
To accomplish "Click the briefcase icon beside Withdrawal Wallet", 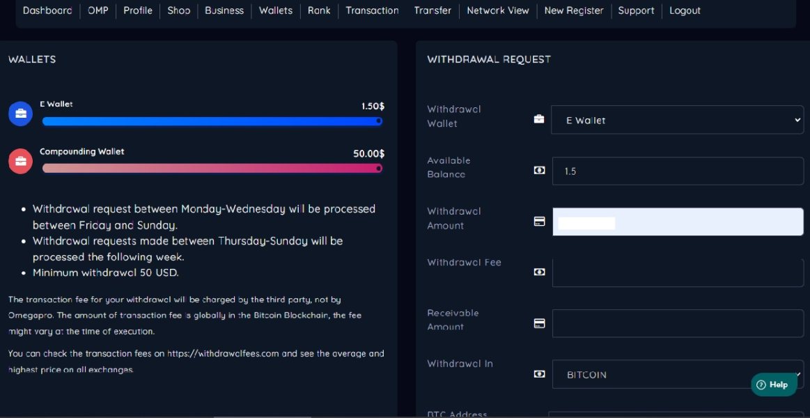I will pos(538,119).
